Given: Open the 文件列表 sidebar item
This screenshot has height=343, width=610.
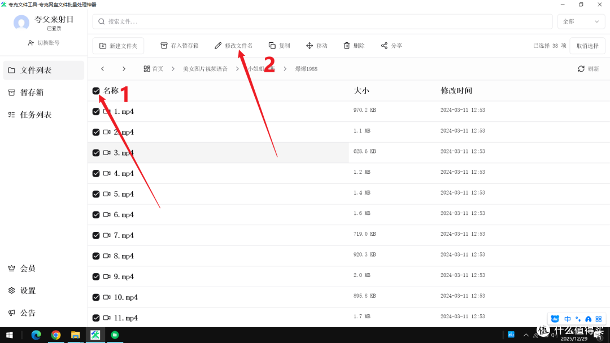Looking at the screenshot, I should pyautogui.click(x=43, y=71).
